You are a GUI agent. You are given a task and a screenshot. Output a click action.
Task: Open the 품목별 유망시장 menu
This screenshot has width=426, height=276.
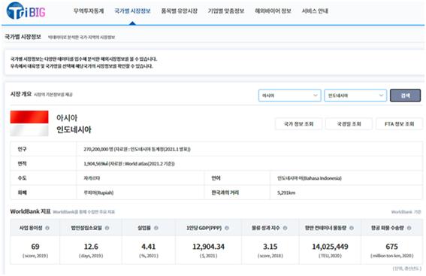click(x=180, y=11)
